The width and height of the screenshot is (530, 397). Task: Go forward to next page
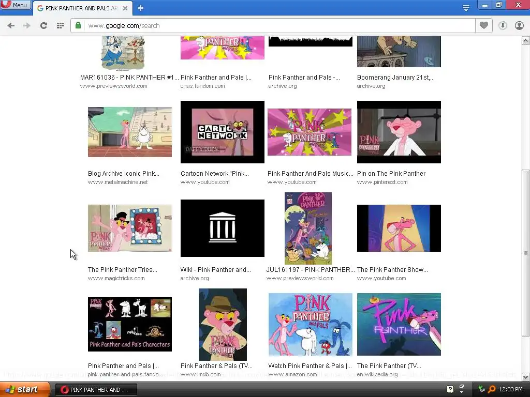pyautogui.click(x=27, y=26)
